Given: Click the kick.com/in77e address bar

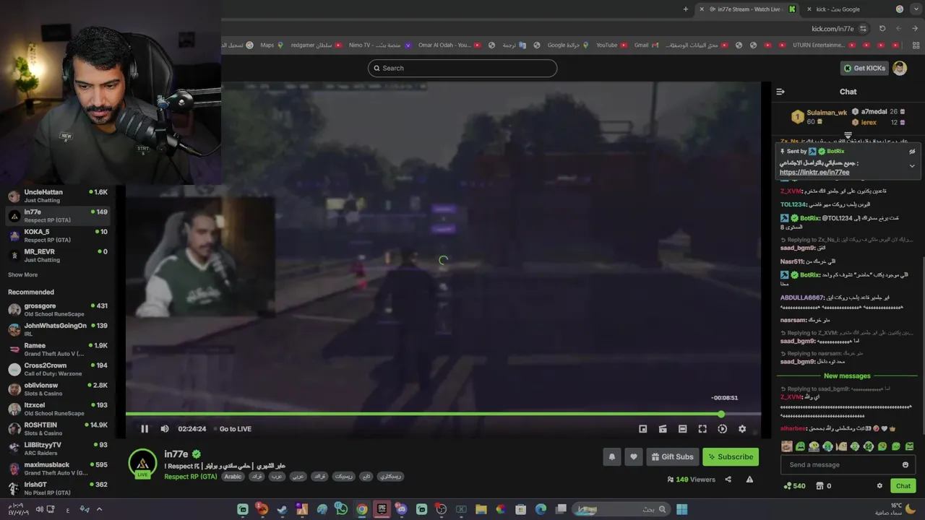Looking at the screenshot, I should [x=832, y=29].
